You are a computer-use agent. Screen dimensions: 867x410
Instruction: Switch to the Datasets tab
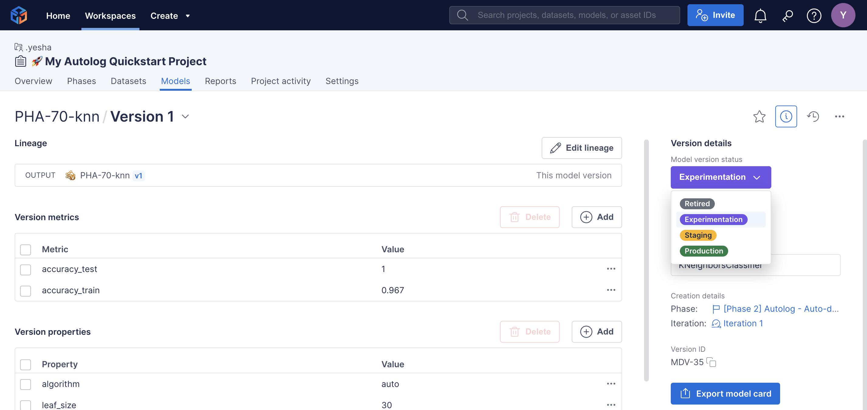[128, 81]
